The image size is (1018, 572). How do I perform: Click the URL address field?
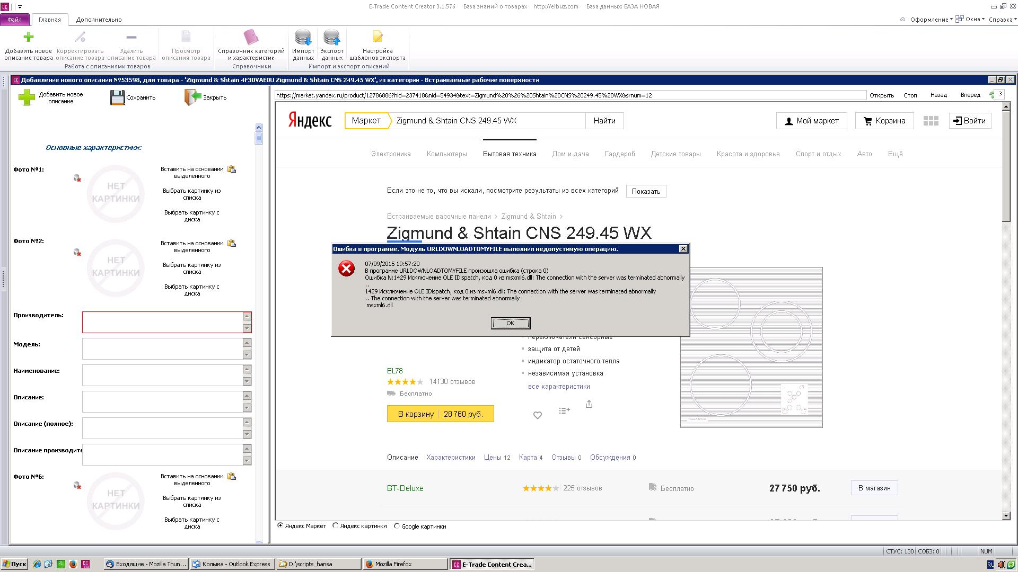click(x=570, y=95)
